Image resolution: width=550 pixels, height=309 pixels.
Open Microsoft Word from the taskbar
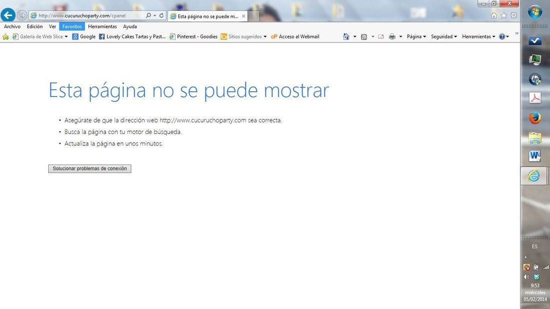(535, 156)
